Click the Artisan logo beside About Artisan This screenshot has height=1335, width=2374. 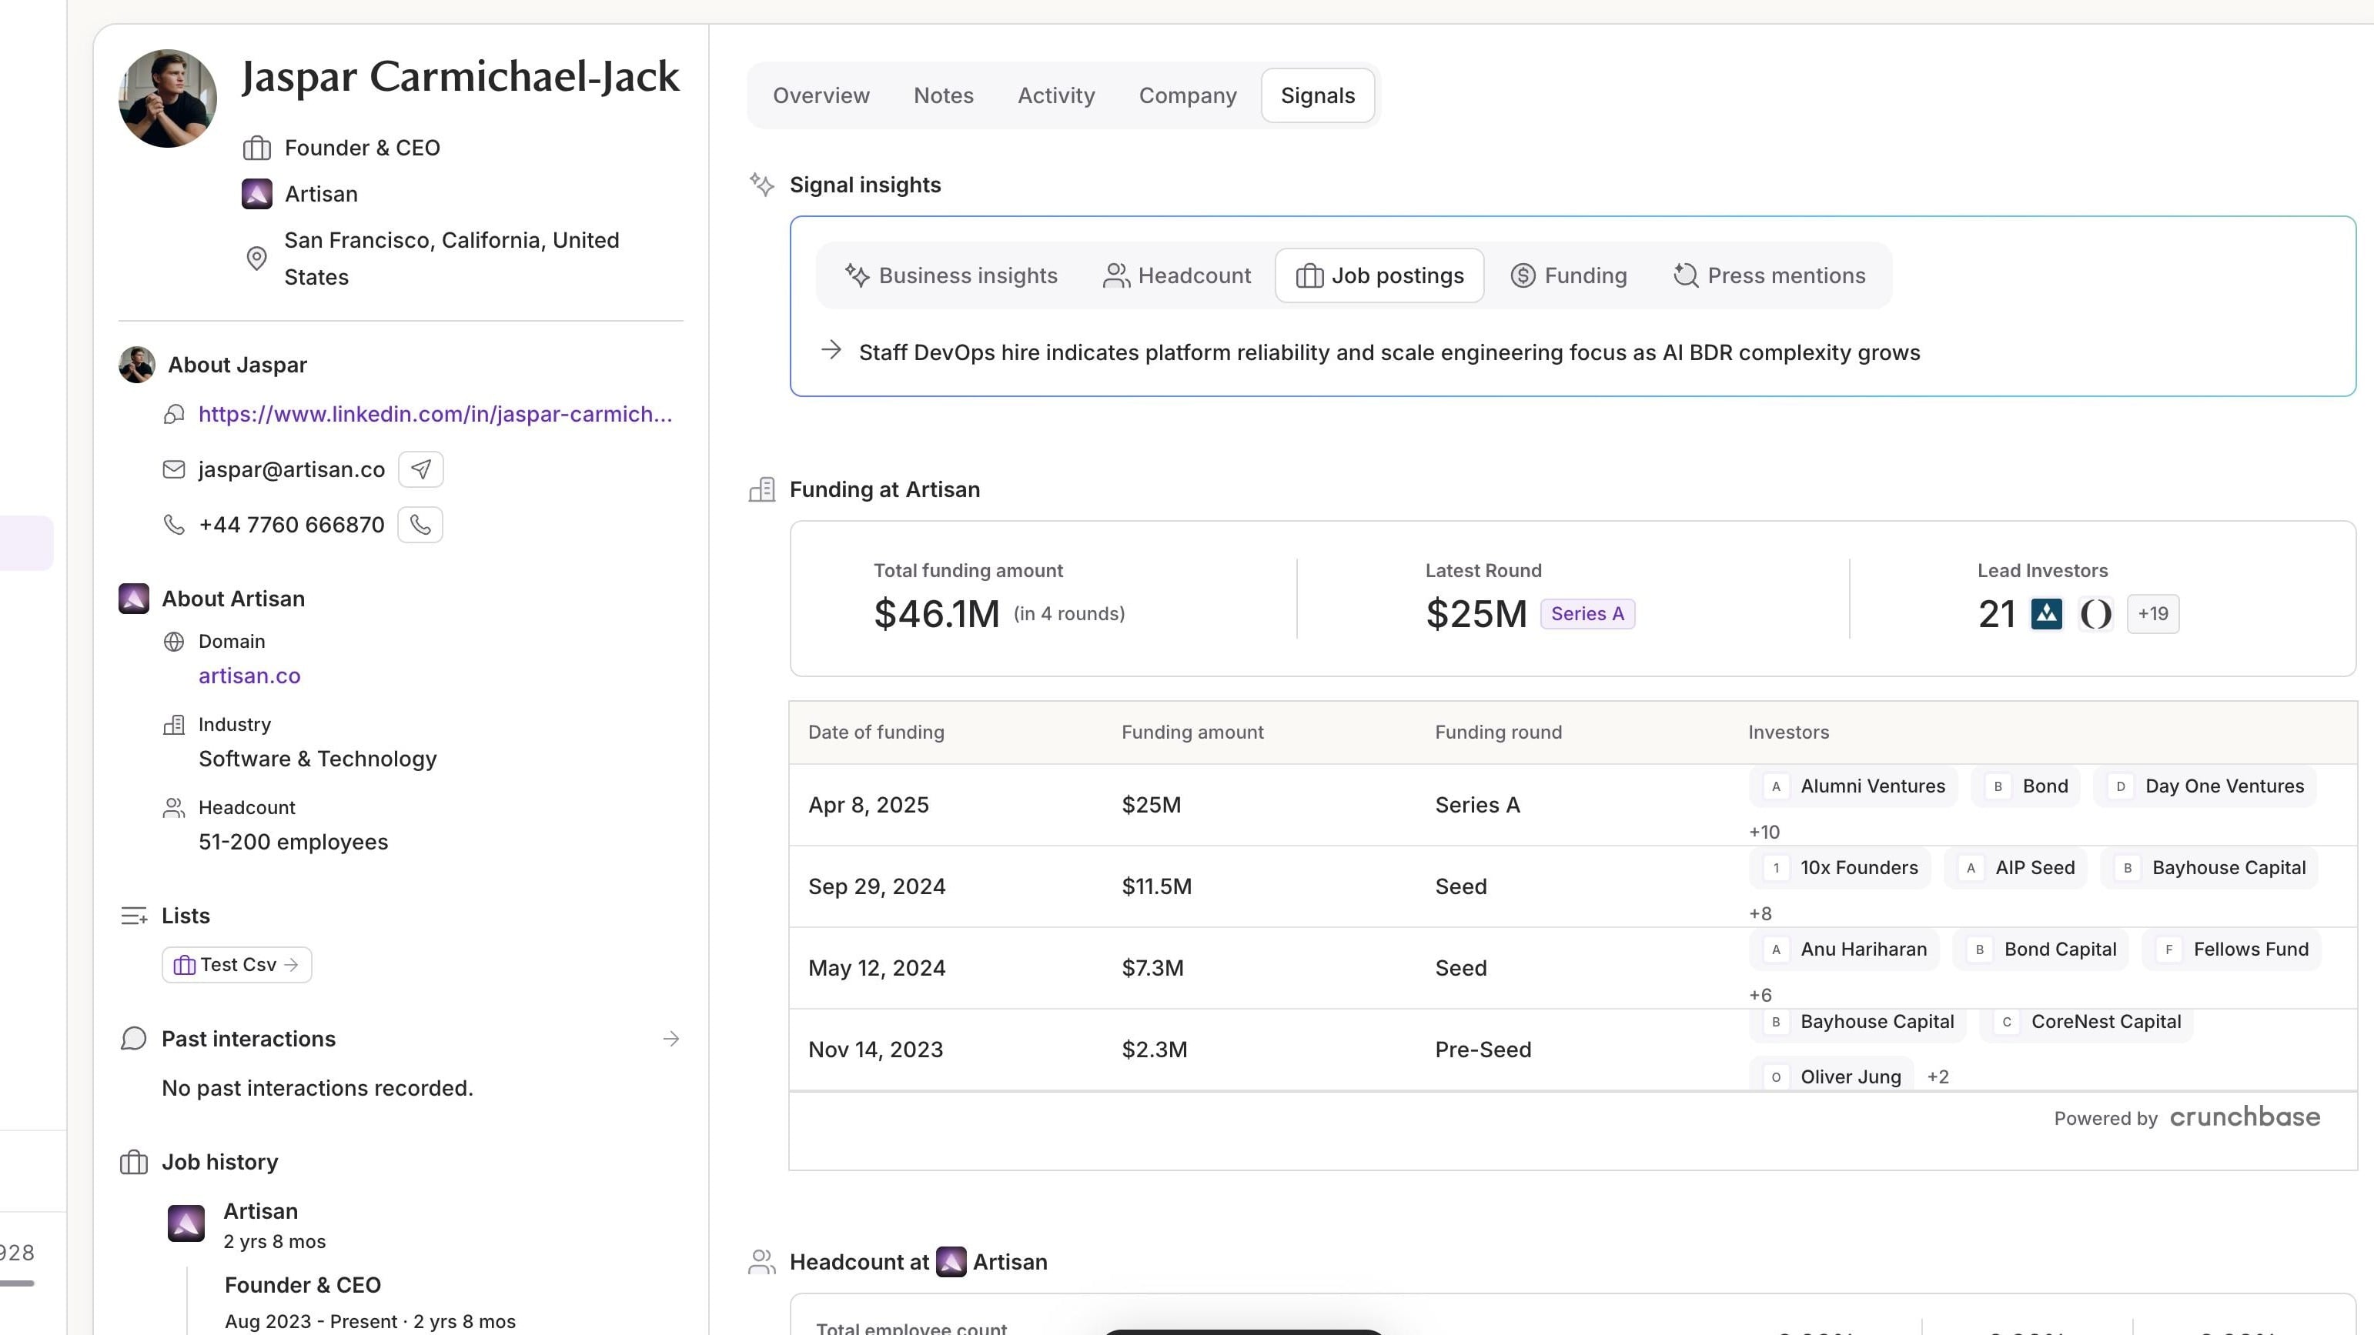pyautogui.click(x=134, y=599)
